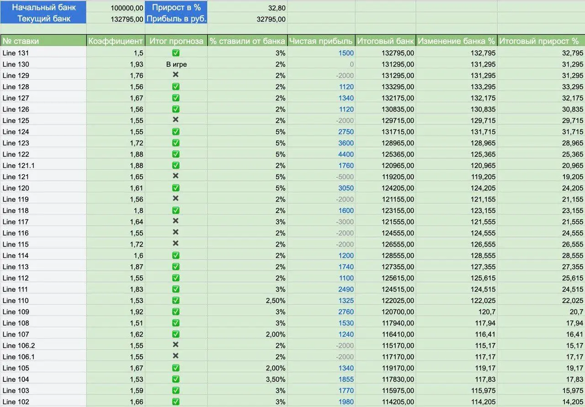Click the 'Начальный банк' label cell
The image size is (585, 407).
coord(43,7)
